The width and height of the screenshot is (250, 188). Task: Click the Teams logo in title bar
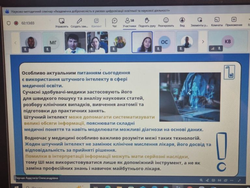coord(7,11)
